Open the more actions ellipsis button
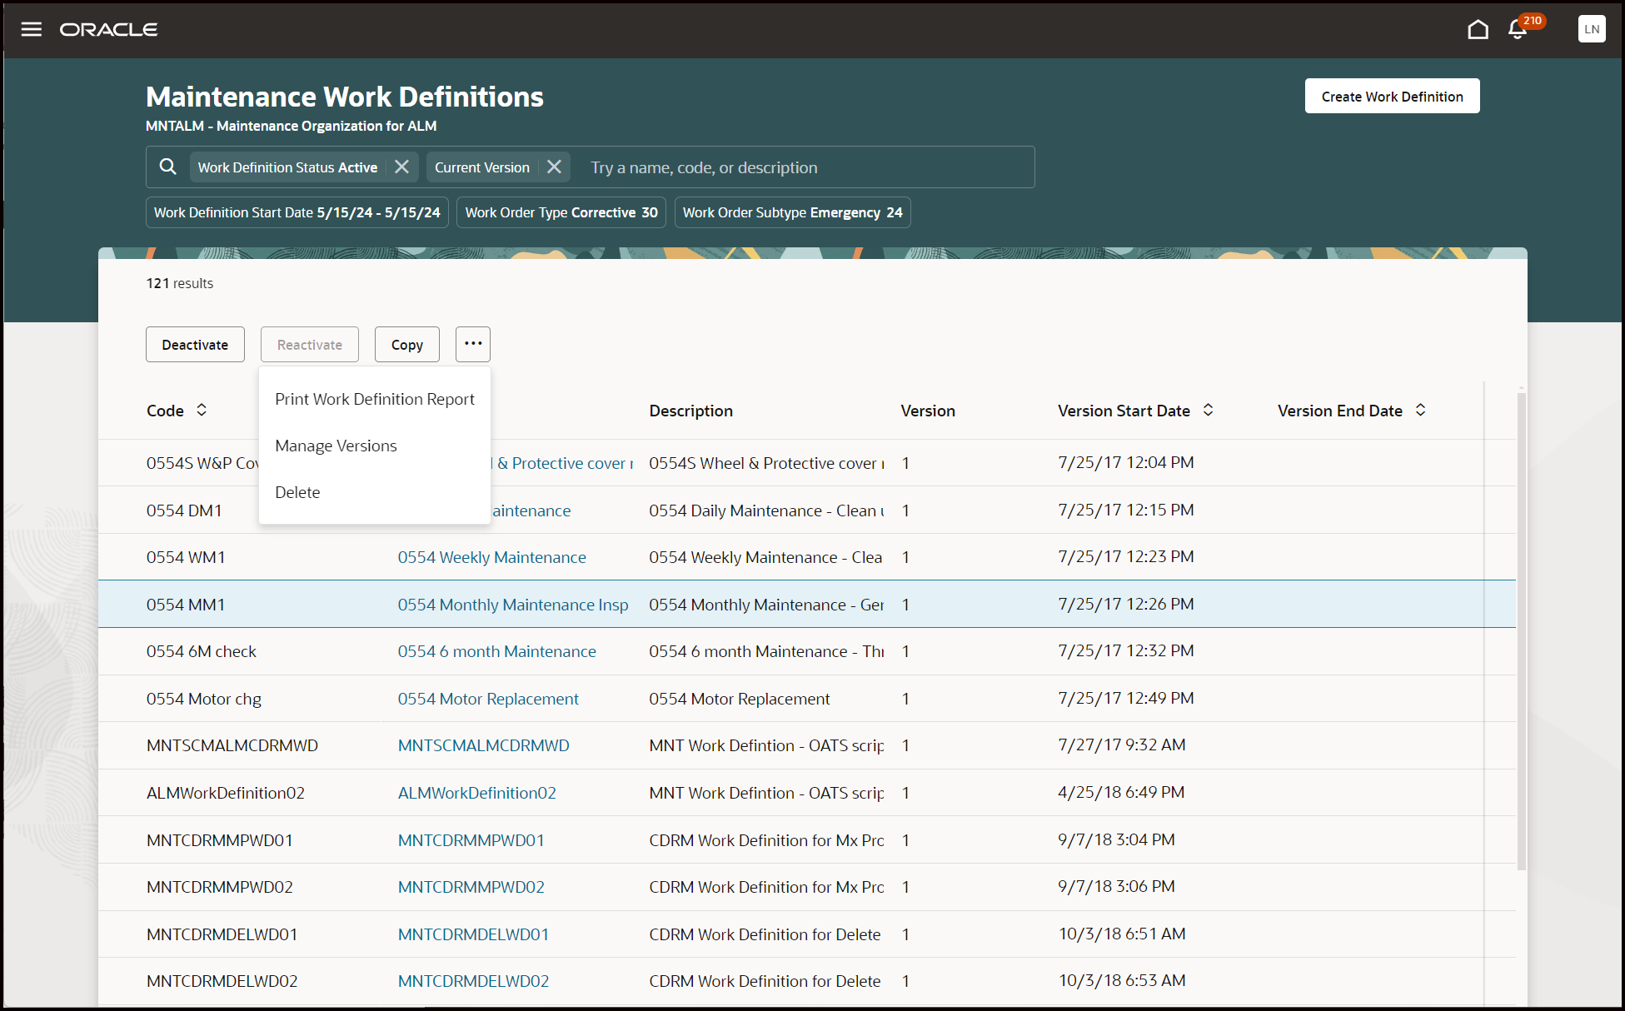The height and width of the screenshot is (1011, 1625). tap(473, 344)
